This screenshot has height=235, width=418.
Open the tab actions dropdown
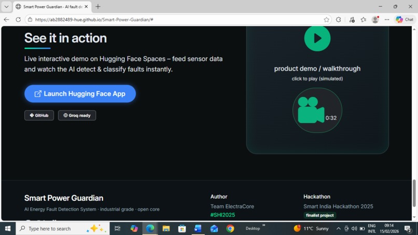click(x=6, y=7)
